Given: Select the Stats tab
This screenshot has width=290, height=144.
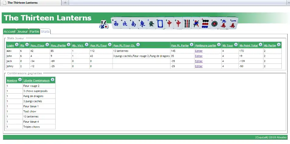Looking at the screenshot, I should pyautogui.click(x=45, y=31).
